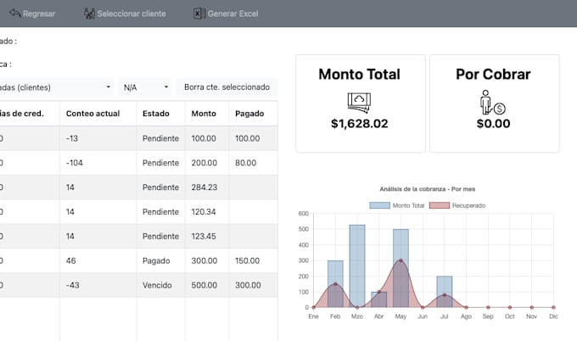Click the Seleccionar cliente people icon

[89, 14]
